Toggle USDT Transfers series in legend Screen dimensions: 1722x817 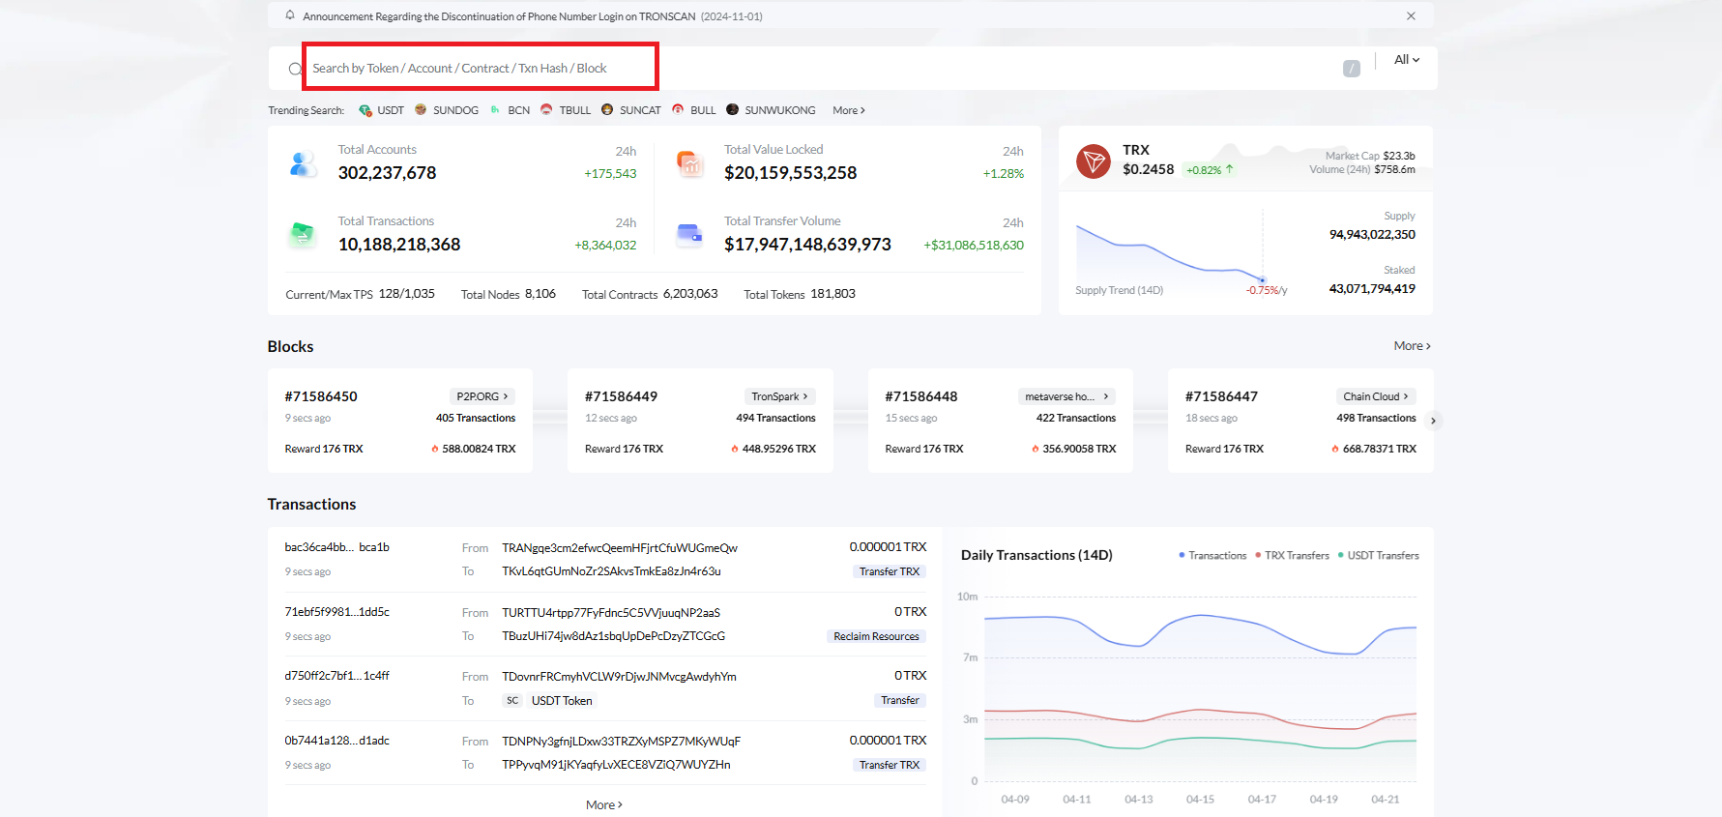(x=1379, y=556)
